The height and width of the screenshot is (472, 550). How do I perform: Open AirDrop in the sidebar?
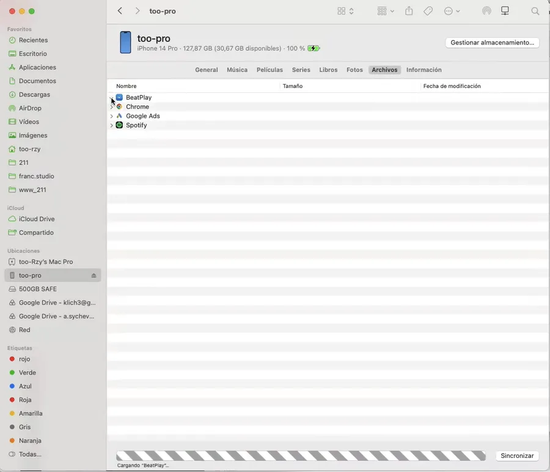(30, 108)
